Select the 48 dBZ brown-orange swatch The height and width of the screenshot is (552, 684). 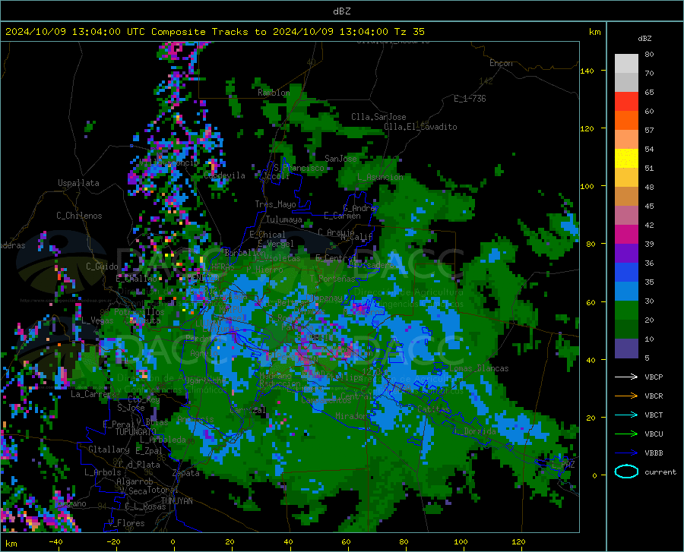626,197
